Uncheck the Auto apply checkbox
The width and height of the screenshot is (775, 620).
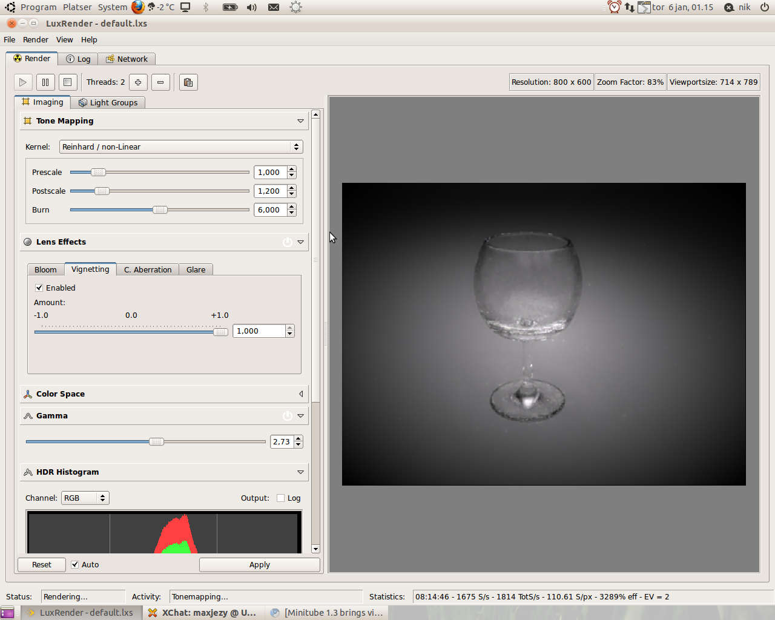pyautogui.click(x=75, y=565)
